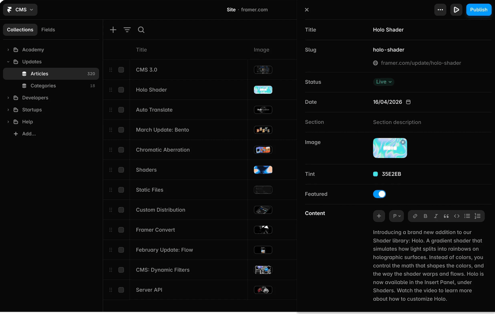The width and height of the screenshot is (495, 314).
Task: Click the link formatting icon
Action: tap(415, 216)
